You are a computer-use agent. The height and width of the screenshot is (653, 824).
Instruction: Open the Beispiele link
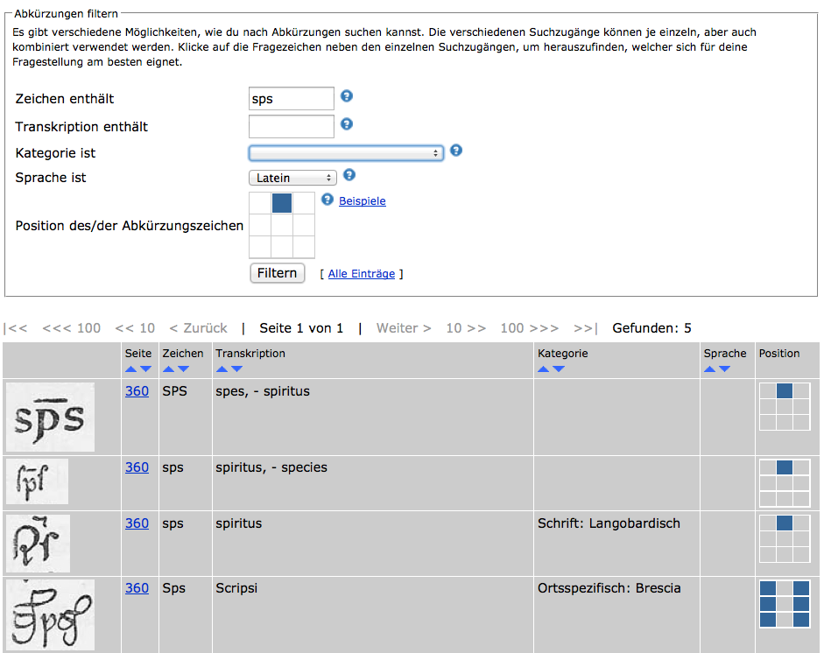coord(363,201)
